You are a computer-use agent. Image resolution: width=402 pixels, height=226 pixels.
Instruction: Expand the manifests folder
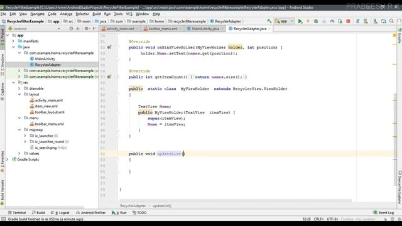tap(13, 41)
